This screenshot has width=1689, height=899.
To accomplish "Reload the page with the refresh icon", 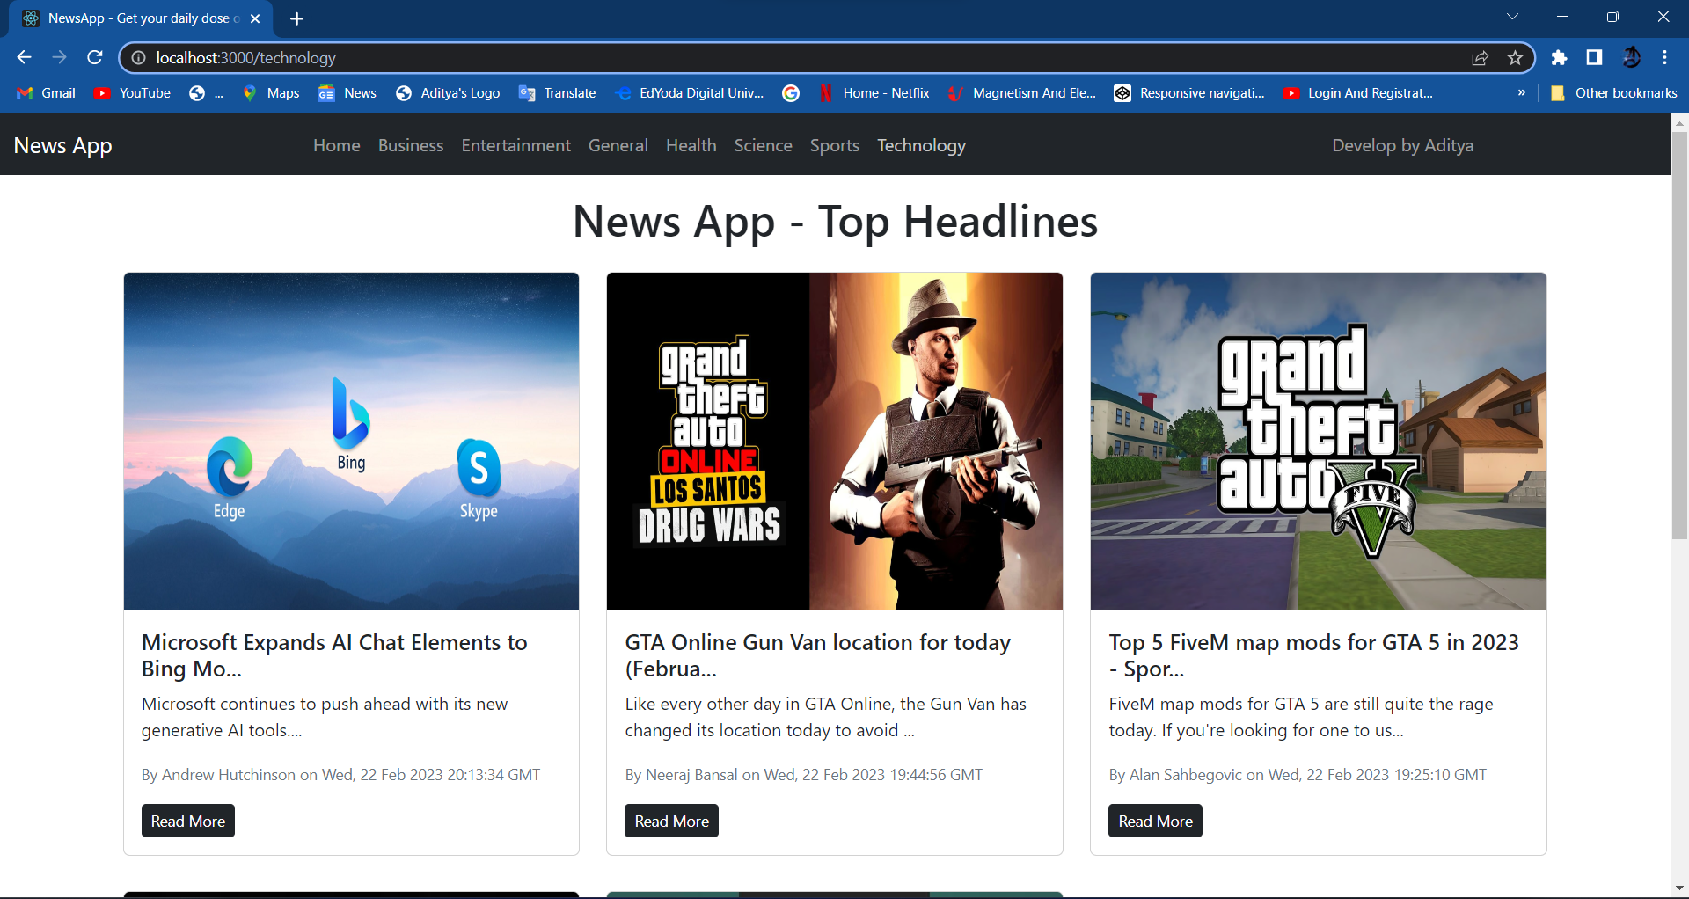I will point(95,58).
